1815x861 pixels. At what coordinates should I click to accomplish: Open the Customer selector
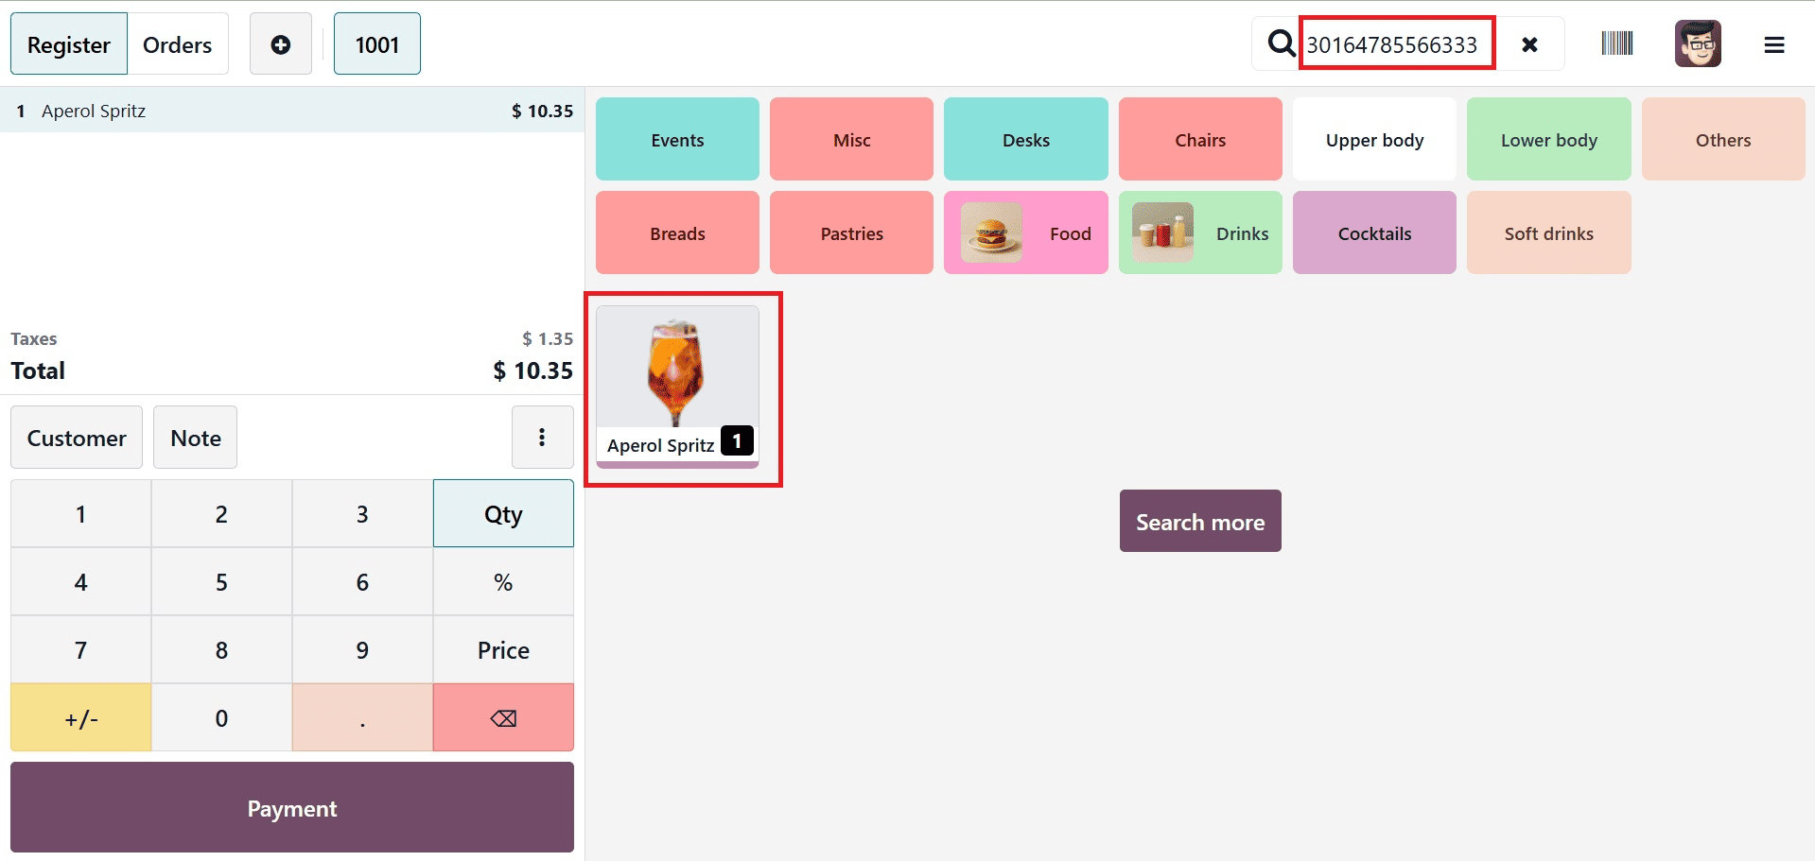tap(76, 437)
